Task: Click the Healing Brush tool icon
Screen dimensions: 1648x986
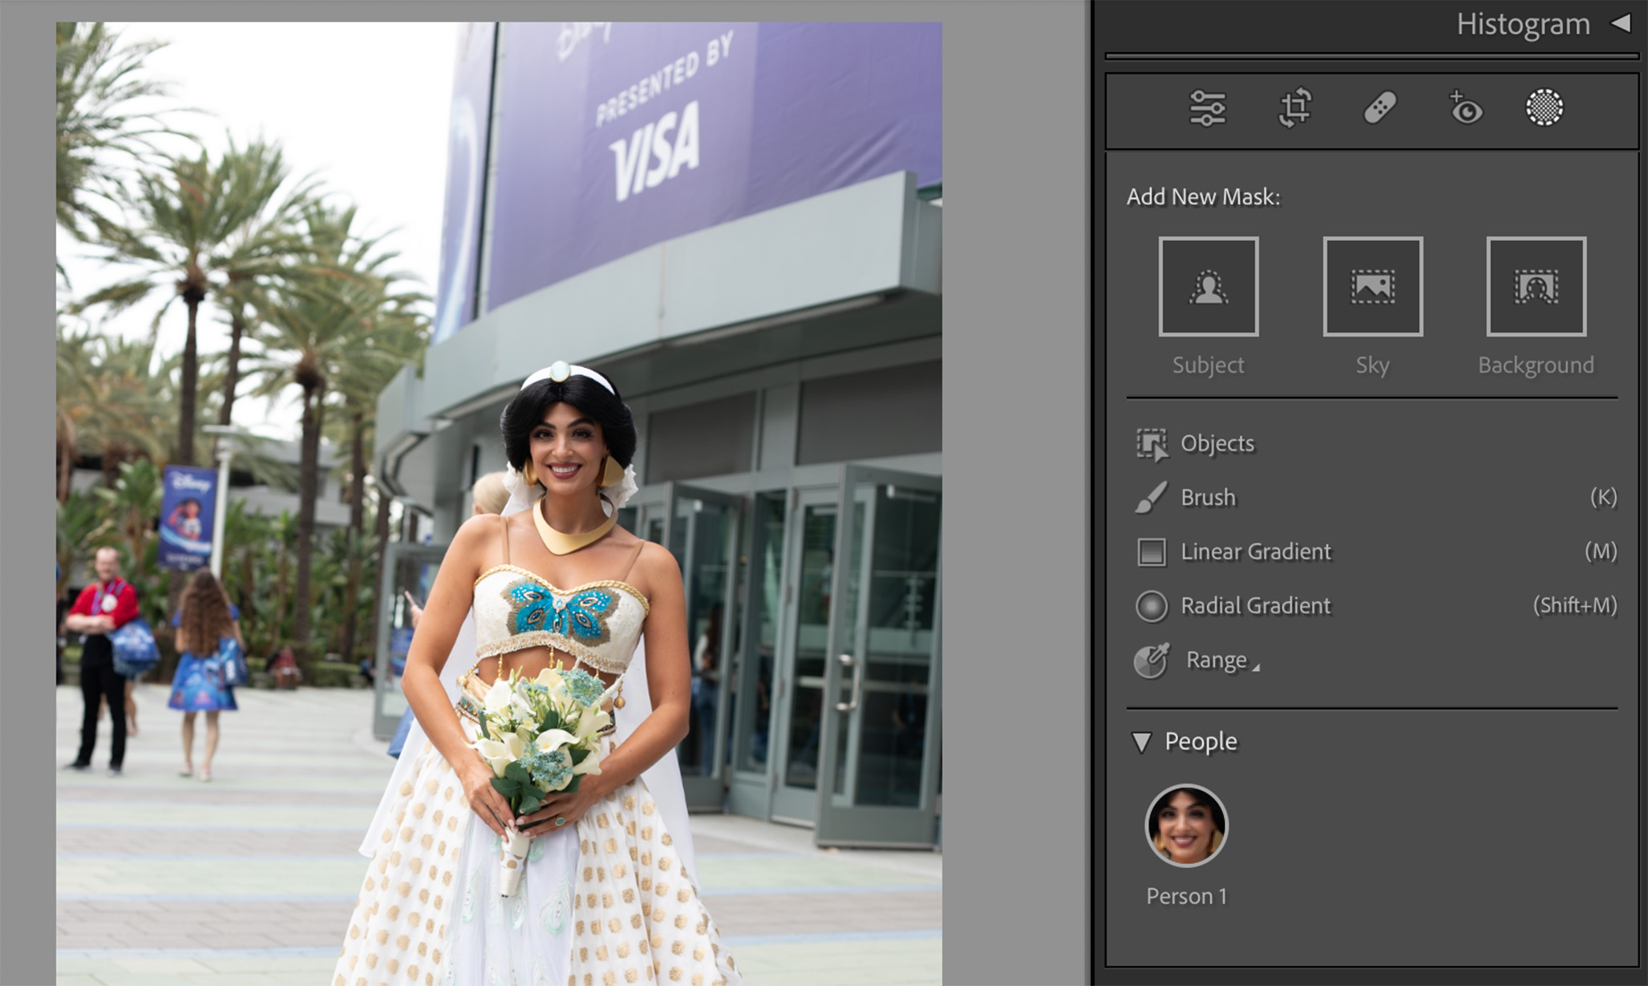Action: tap(1379, 108)
